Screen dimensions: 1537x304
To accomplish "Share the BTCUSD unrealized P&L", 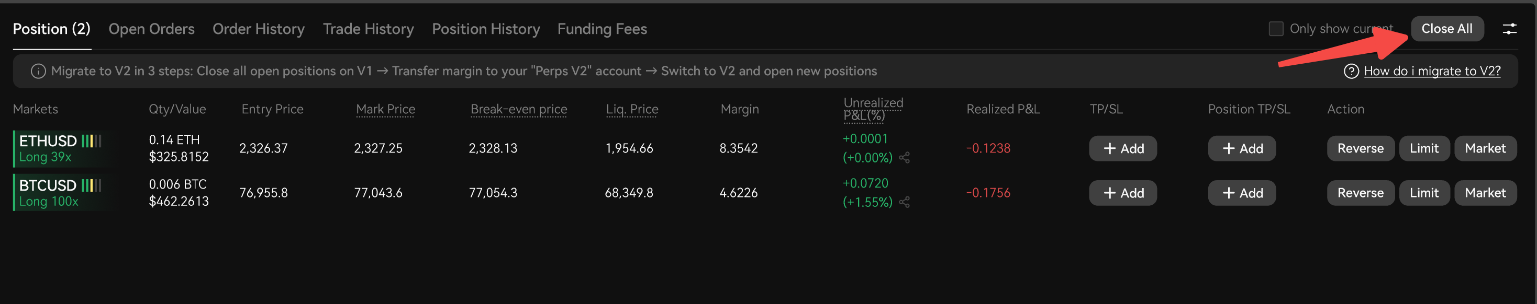I will point(904,202).
